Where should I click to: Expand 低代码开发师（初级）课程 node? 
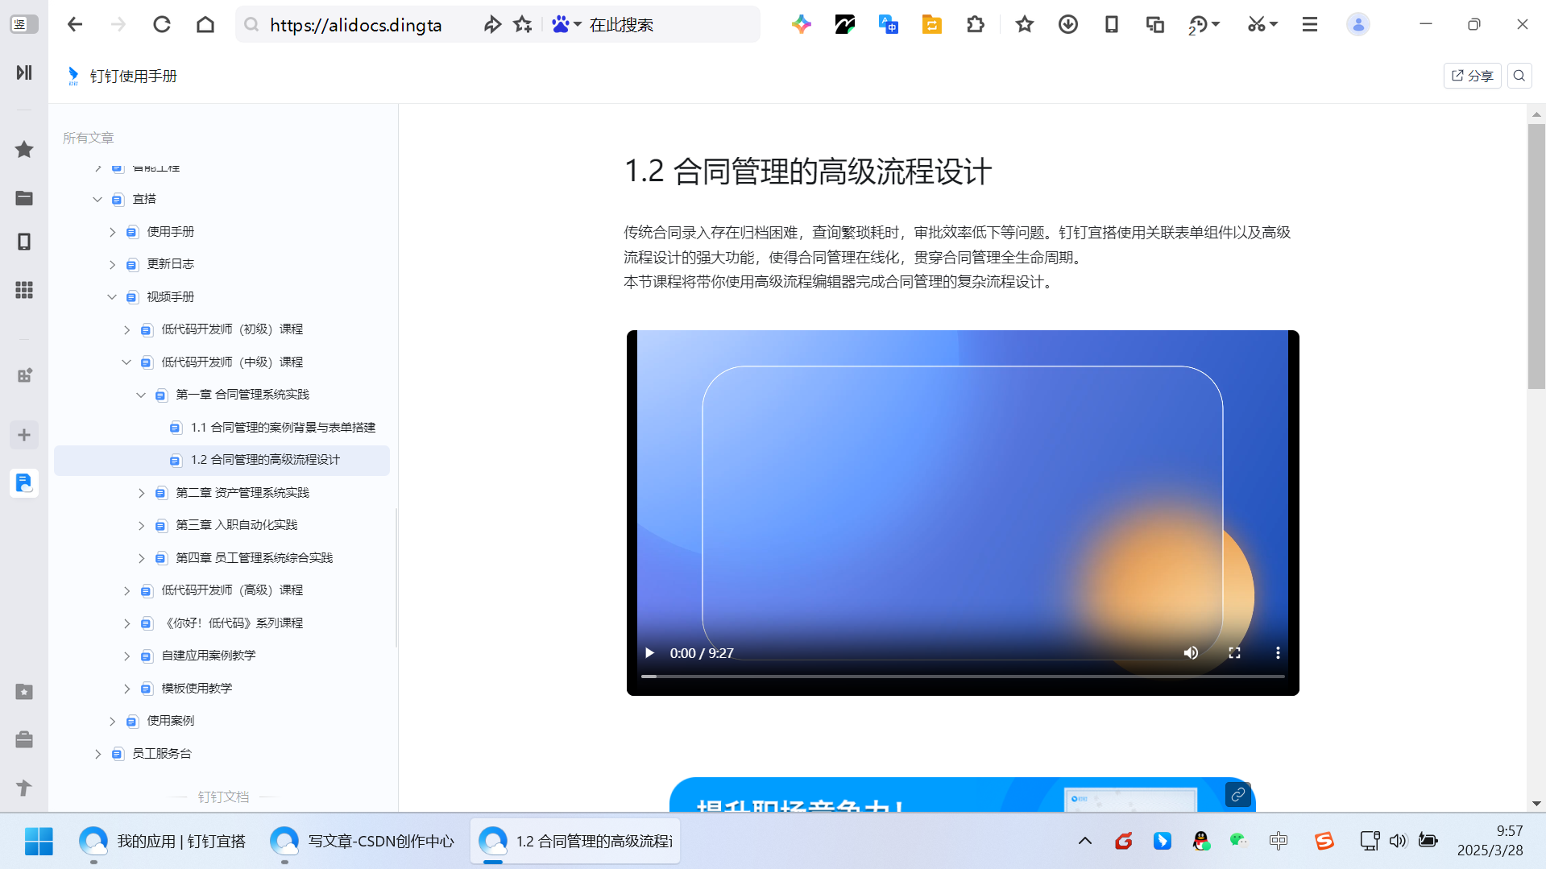click(x=126, y=329)
